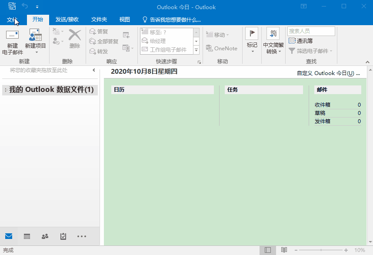373x255 pixels.
Task: Open the 发件箱 folder link
Action: pyautogui.click(x=322, y=121)
